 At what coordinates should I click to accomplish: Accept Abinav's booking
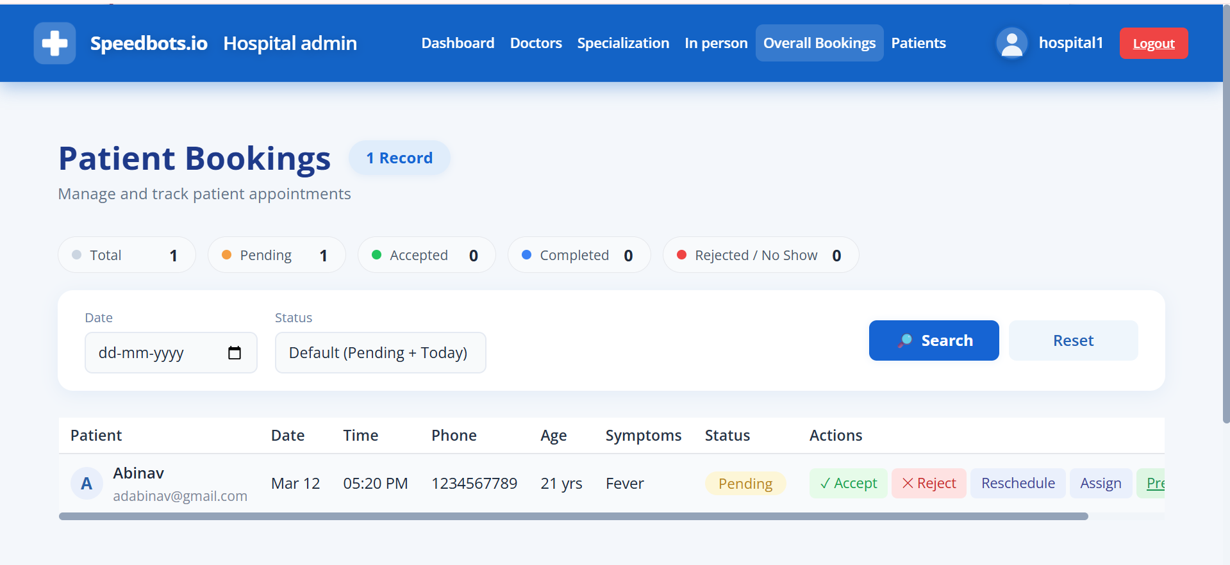point(848,483)
